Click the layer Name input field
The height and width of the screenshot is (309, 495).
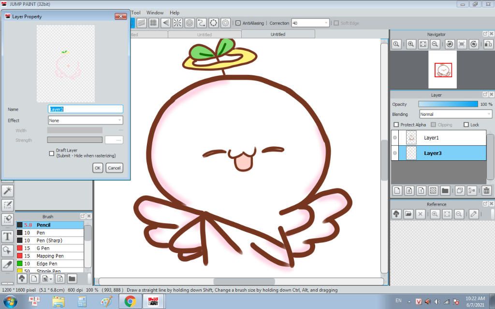tap(85, 109)
